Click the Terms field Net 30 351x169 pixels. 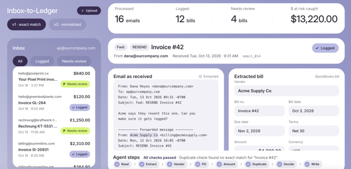point(314,131)
